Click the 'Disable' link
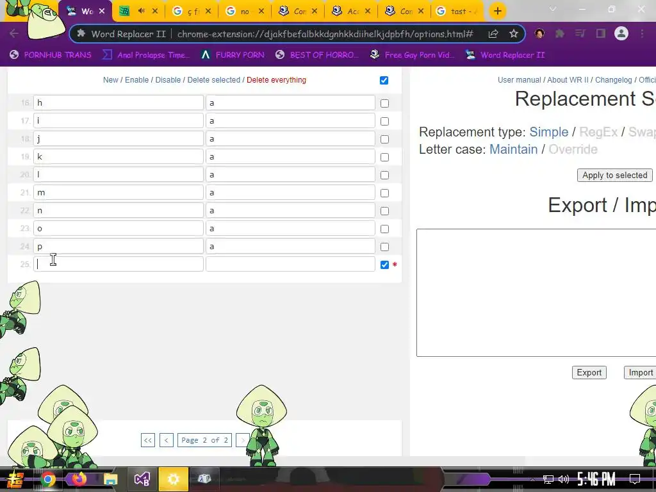 tap(168, 80)
